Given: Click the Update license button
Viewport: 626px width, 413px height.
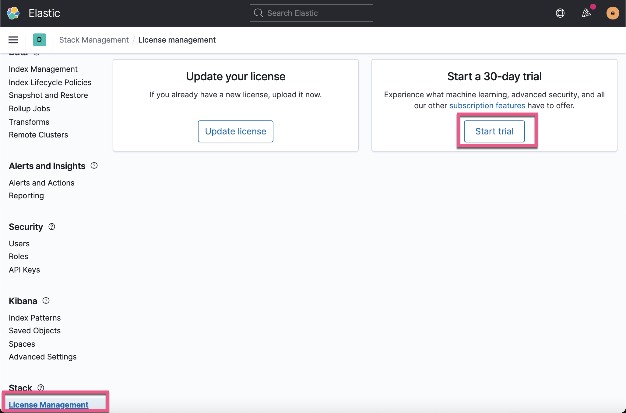Looking at the screenshot, I should tap(235, 131).
